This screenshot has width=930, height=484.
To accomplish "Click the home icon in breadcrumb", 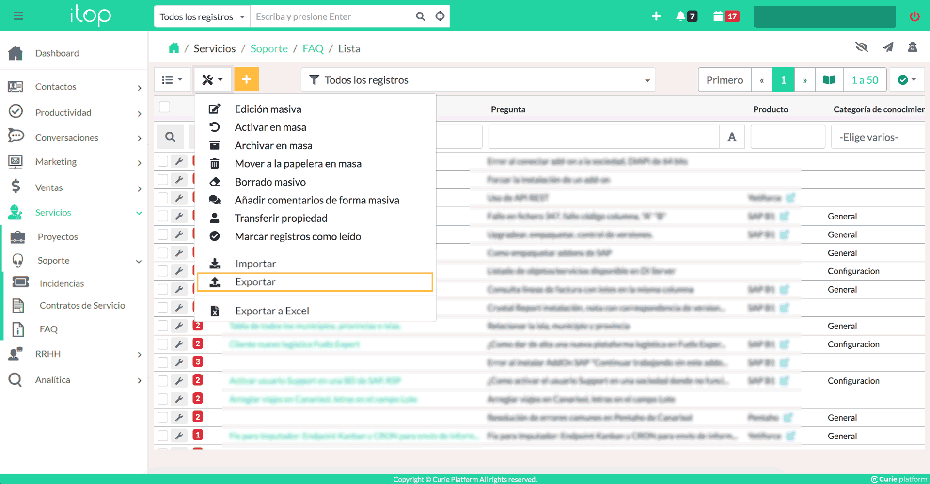I will point(173,48).
